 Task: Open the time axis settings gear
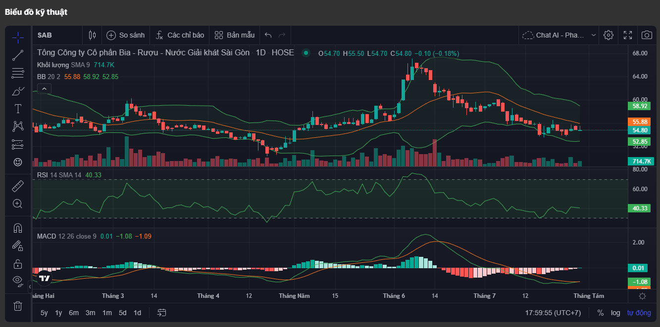coord(642,296)
